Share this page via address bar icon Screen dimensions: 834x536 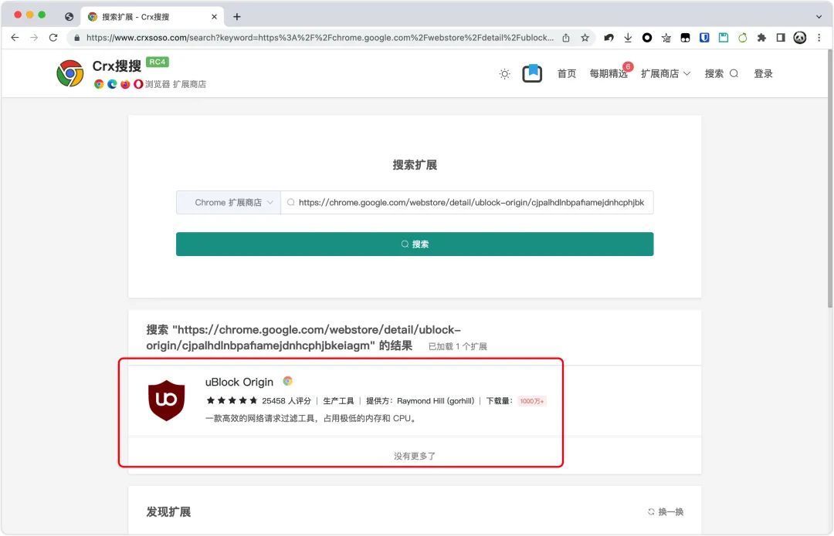pos(566,38)
